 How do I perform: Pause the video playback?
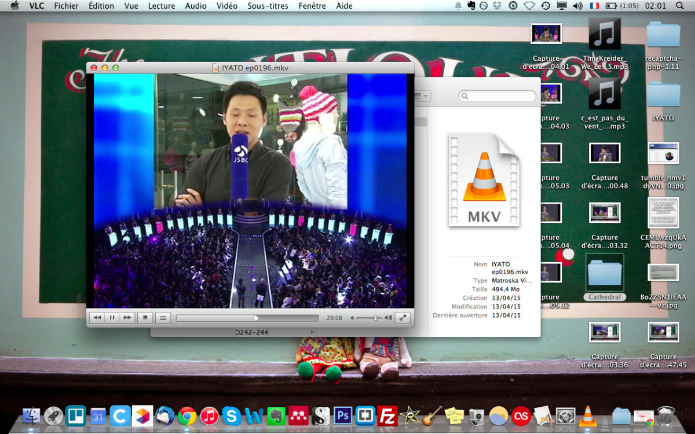coord(112,318)
